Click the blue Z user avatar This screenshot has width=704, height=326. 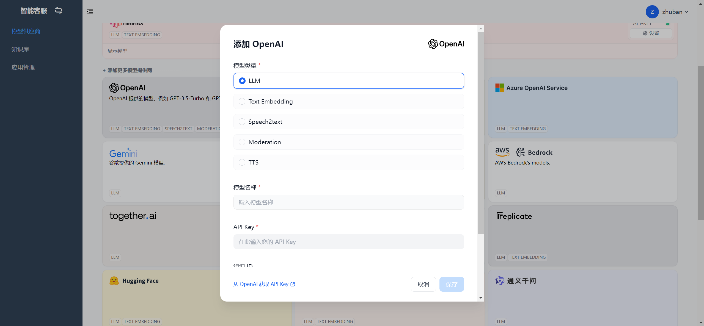652,12
